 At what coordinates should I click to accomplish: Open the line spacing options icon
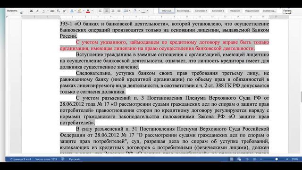[126, 11]
